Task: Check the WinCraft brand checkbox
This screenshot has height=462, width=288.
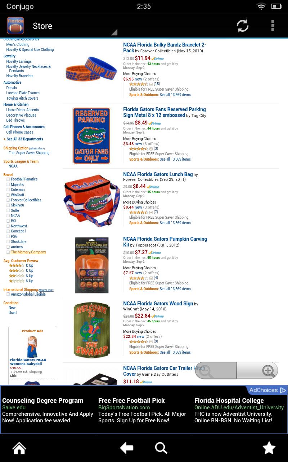Action: pos(8,195)
